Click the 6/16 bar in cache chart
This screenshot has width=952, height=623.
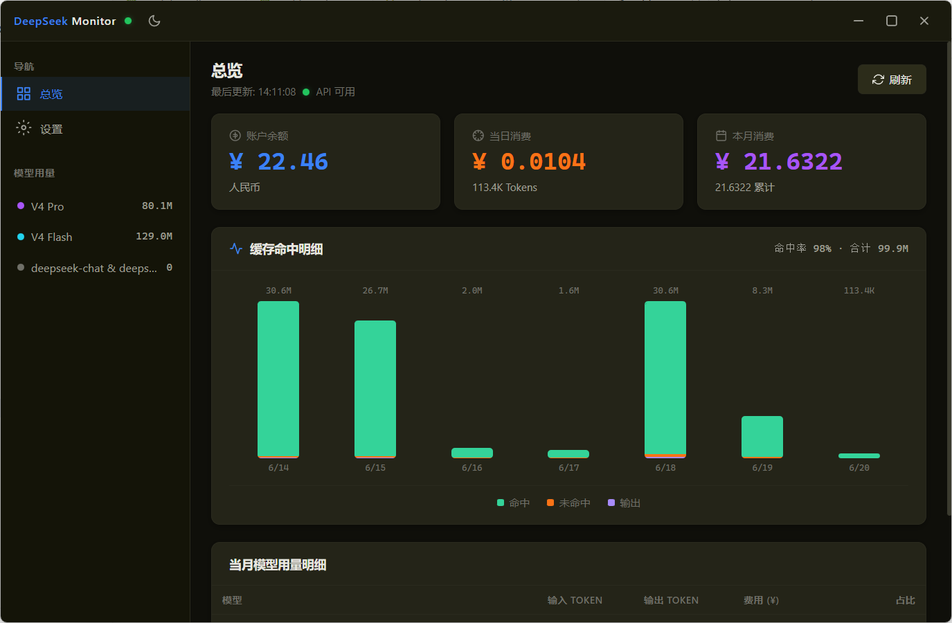[x=472, y=453]
